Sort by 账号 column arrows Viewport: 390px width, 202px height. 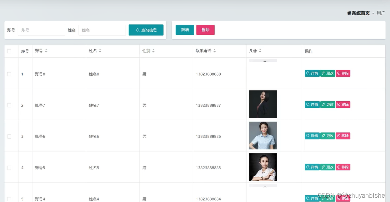(46, 51)
